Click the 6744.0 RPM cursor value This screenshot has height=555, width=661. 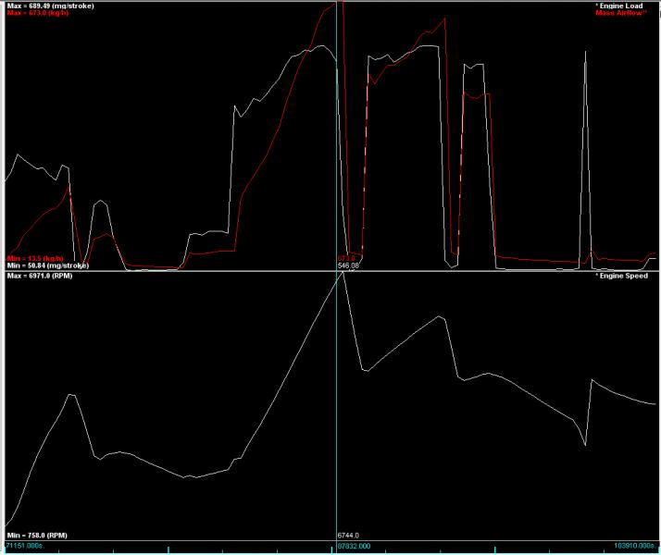point(349,535)
